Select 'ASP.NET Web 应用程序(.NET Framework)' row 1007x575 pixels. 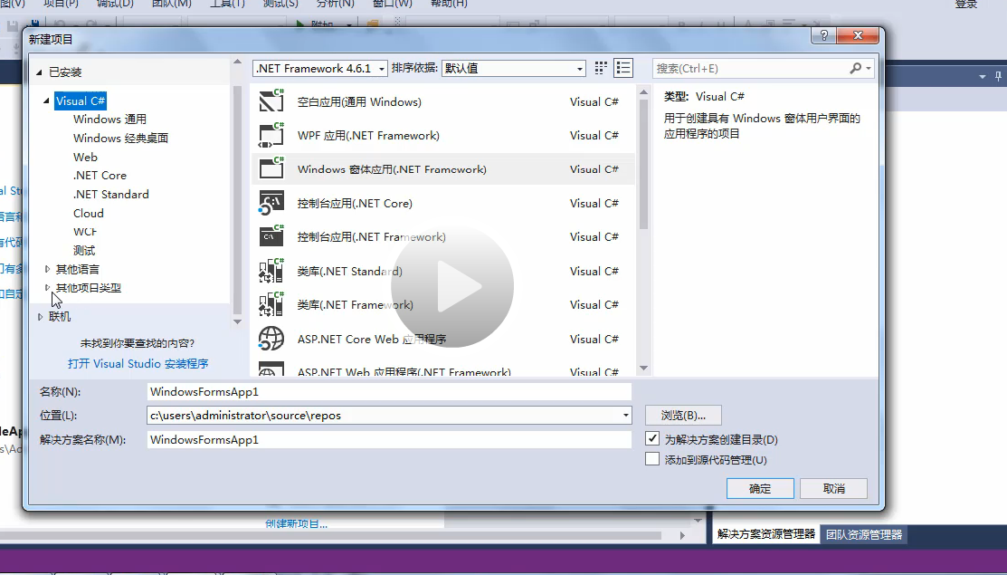443,370
